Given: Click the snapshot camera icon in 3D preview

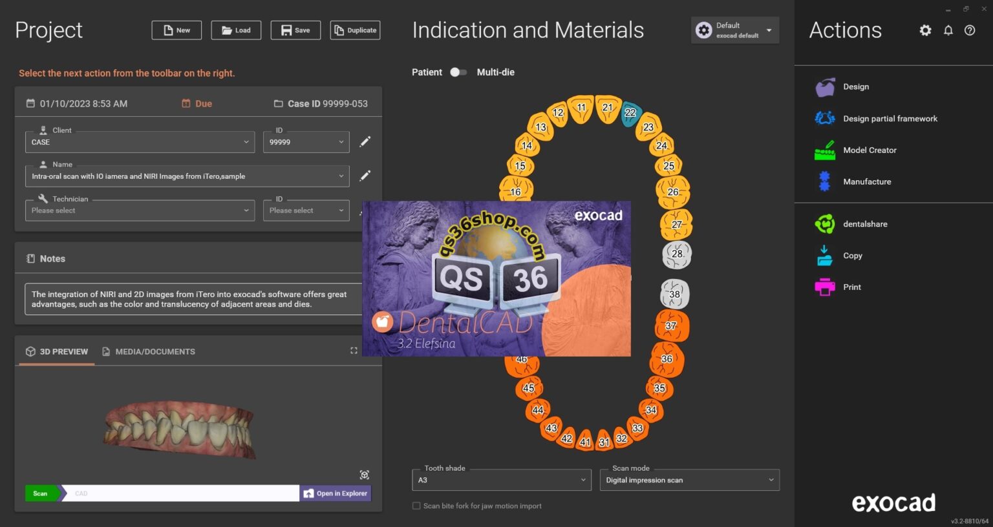Looking at the screenshot, I should [364, 474].
